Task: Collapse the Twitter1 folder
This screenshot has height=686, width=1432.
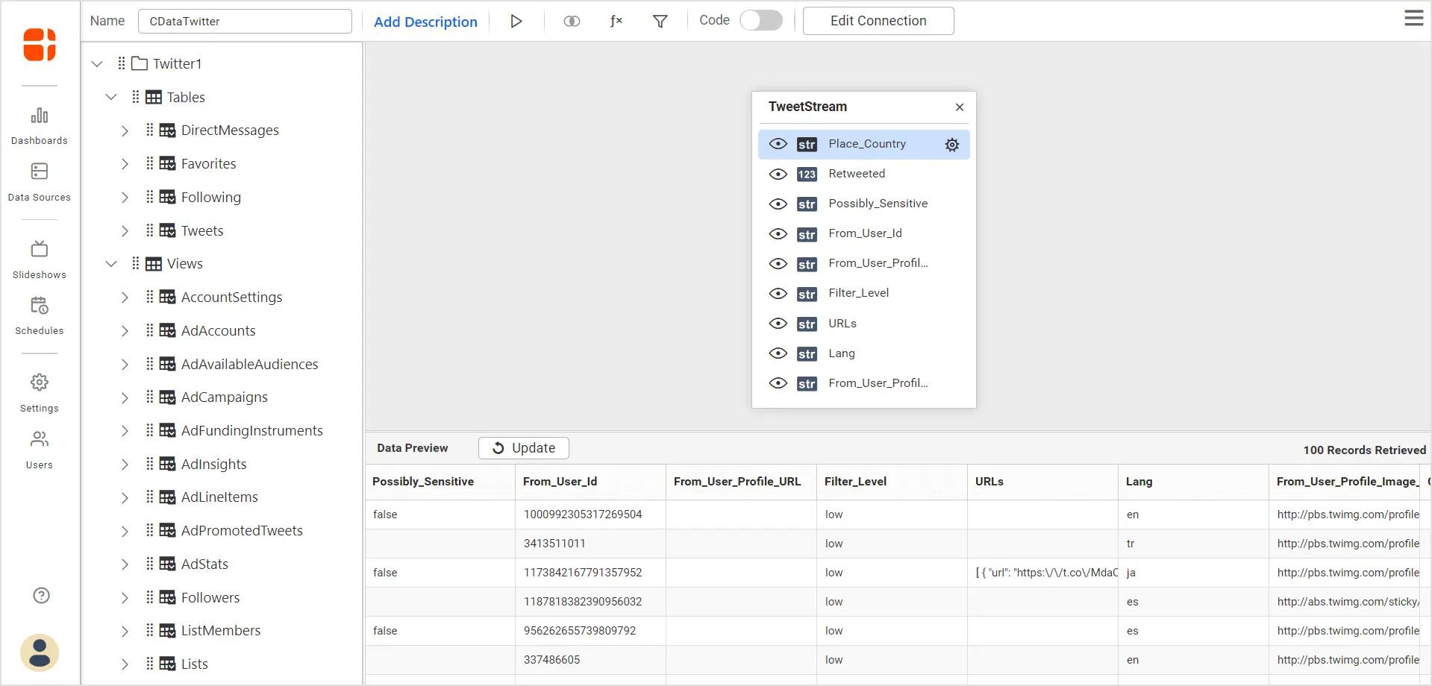Action: [x=97, y=64]
